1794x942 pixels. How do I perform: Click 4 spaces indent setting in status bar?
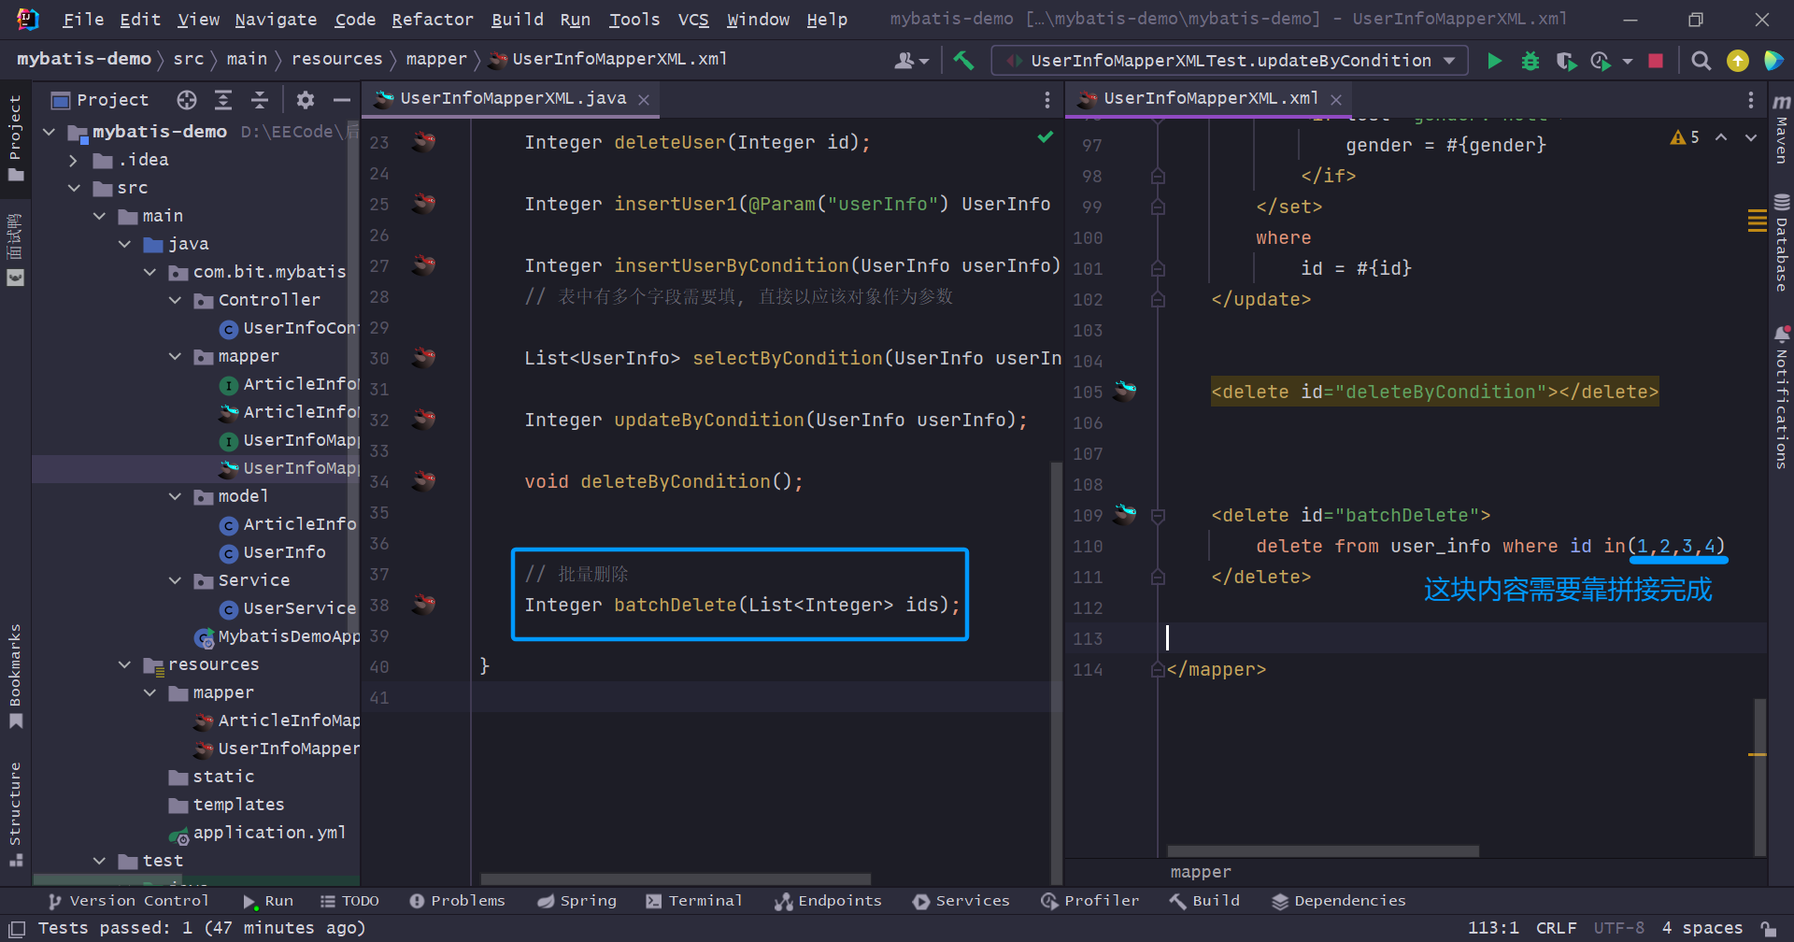click(x=1701, y=928)
